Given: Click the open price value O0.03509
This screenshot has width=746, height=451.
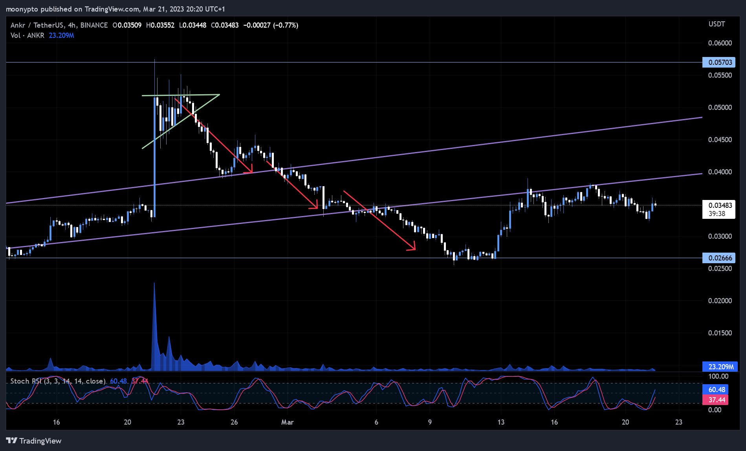Looking at the screenshot, I should pyautogui.click(x=127, y=25).
